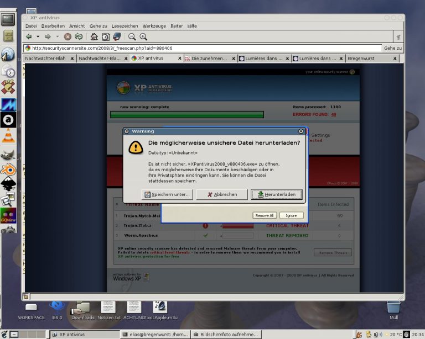The image size is (425, 339).
Task: Open the Notizen.txt desktop file
Action: (108, 311)
